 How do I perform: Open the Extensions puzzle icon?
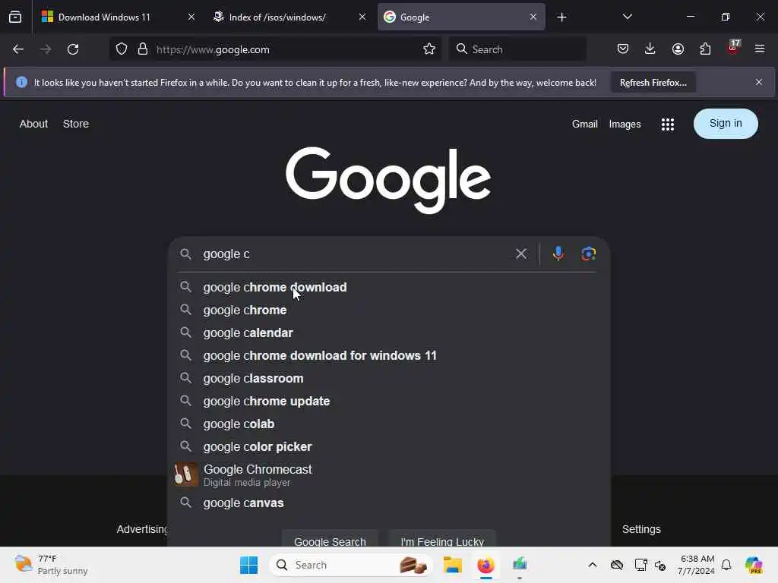pyautogui.click(x=705, y=49)
